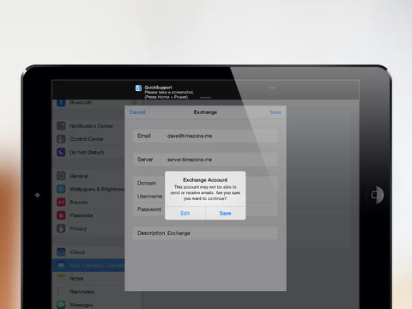Open General gear icon in sidebar
The height and width of the screenshot is (309, 412).
61,176
